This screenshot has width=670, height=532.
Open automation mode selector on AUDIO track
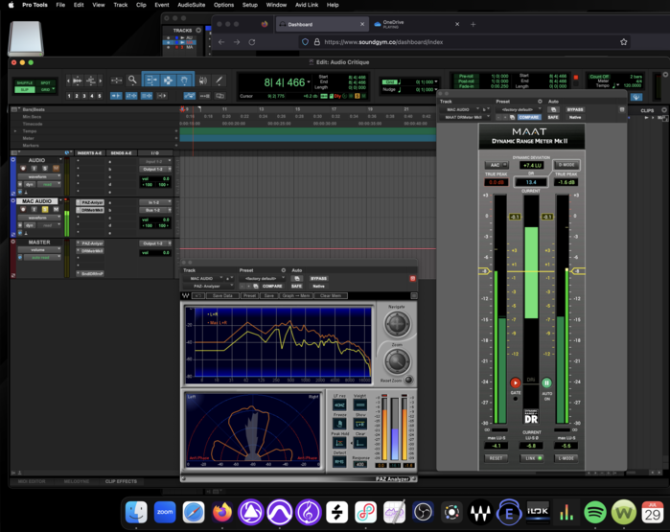click(x=49, y=185)
